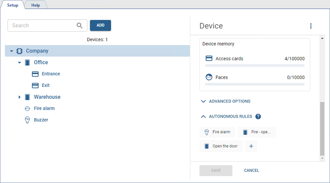The width and height of the screenshot is (330, 183).
Task: Collapse the Autonomous Rules section
Action: coord(203,117)
